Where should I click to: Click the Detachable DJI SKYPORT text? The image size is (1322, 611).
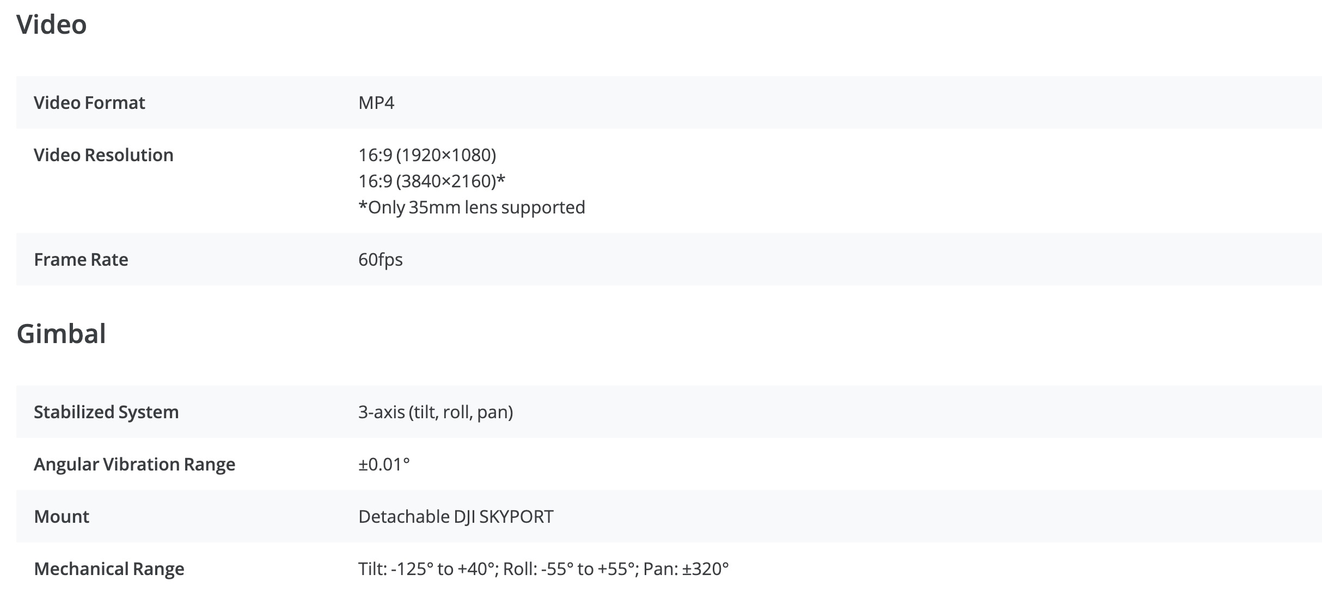click(456, 517)
